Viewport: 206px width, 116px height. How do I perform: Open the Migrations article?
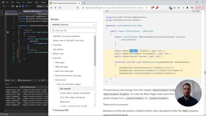(65, 102)
